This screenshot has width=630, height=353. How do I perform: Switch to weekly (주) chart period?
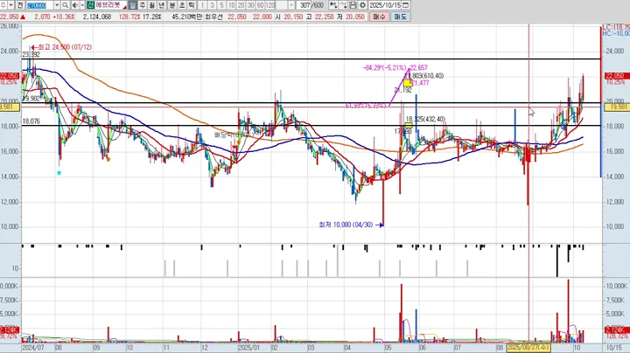(x=143, y=5)
